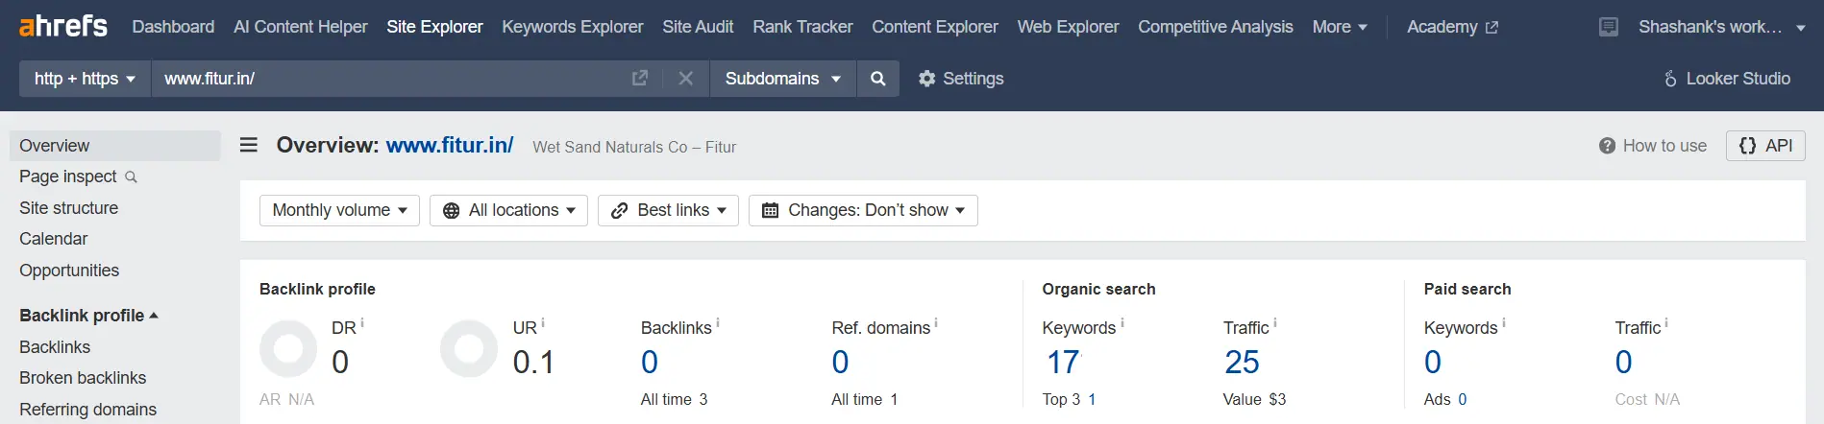This screenshot has height=424, width=1824.
Task: Click the DR info icon
Action: pos(362,323)
